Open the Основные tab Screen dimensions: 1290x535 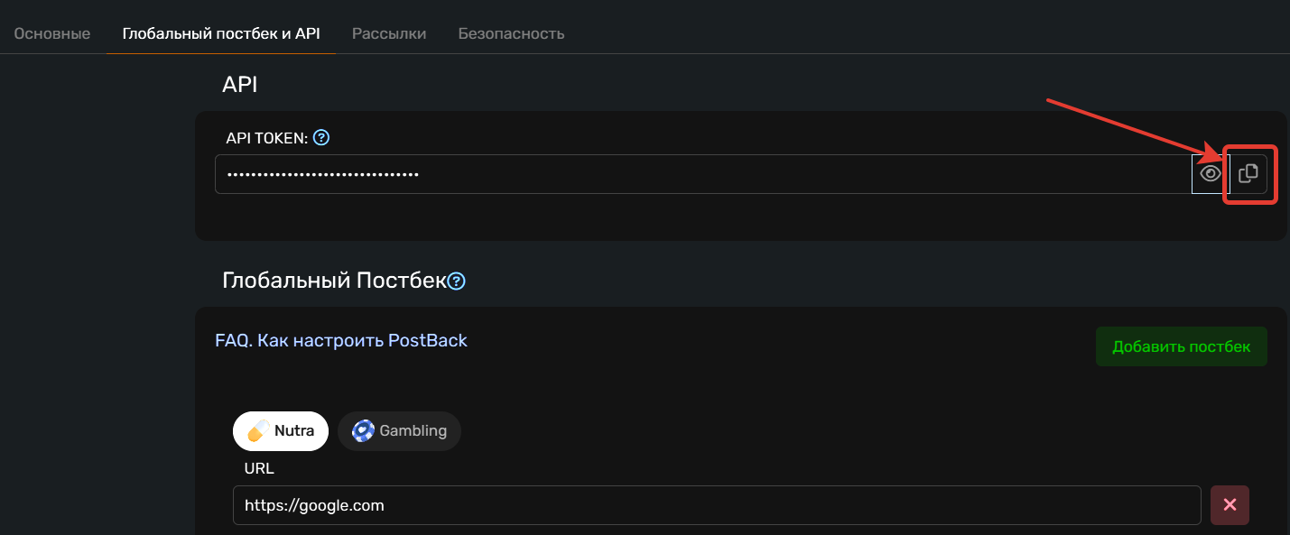pyautogui.click(x=52, y=33)
